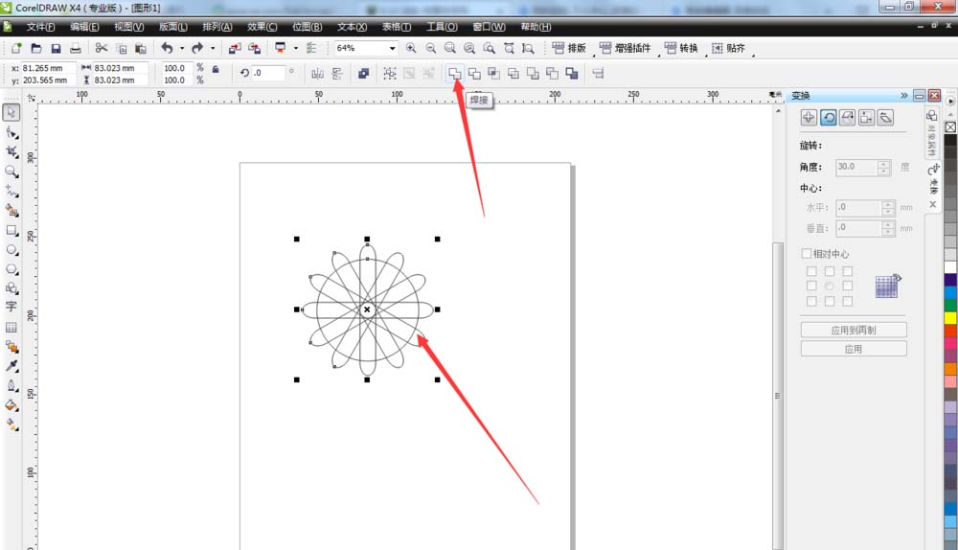Click the 应用 apply button
Screen dimensions: 958x550
click(854, 349)
